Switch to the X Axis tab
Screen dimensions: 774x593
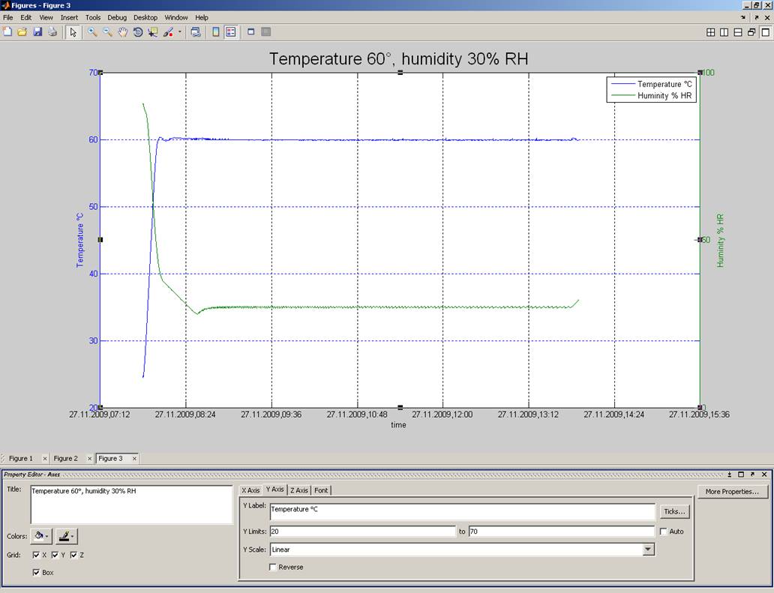pos(250,490)
